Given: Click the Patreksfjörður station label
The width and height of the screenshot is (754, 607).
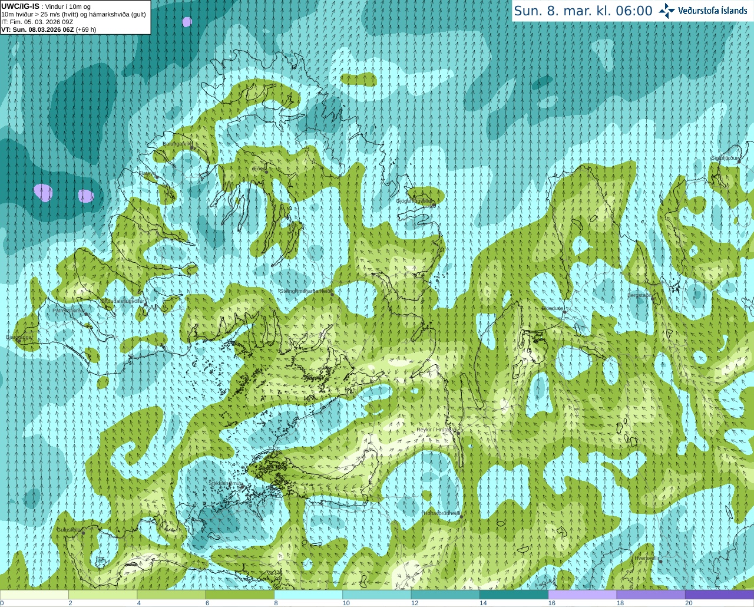Looking at the screenshot, I should [x=69, y=310].
